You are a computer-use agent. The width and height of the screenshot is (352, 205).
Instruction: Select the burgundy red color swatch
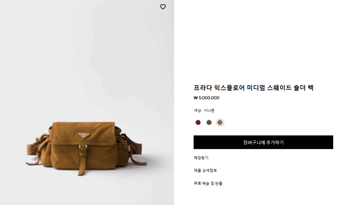pos(198,122)
